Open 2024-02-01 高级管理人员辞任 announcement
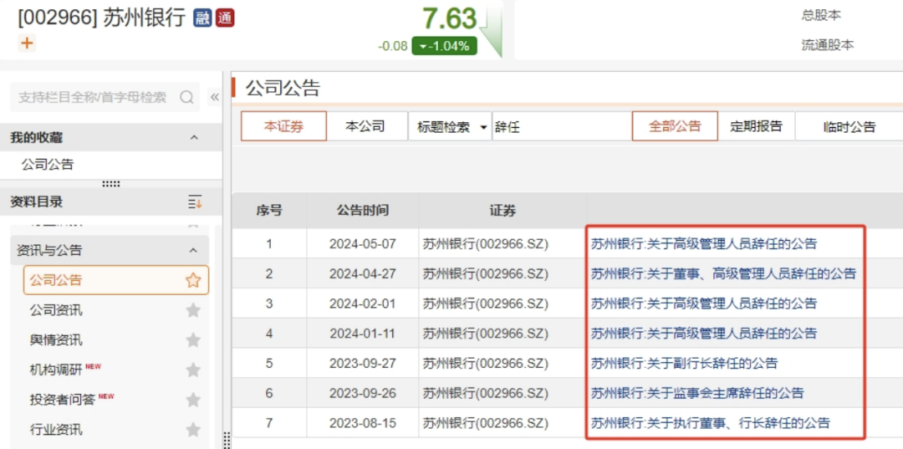Image resolution: width=903 pixels, height=449 pixels. coord(704,304)
